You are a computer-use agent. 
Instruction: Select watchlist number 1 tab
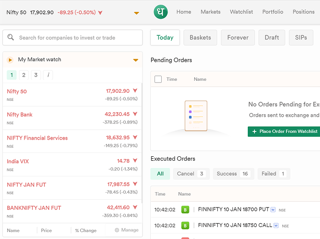point(11,75)
